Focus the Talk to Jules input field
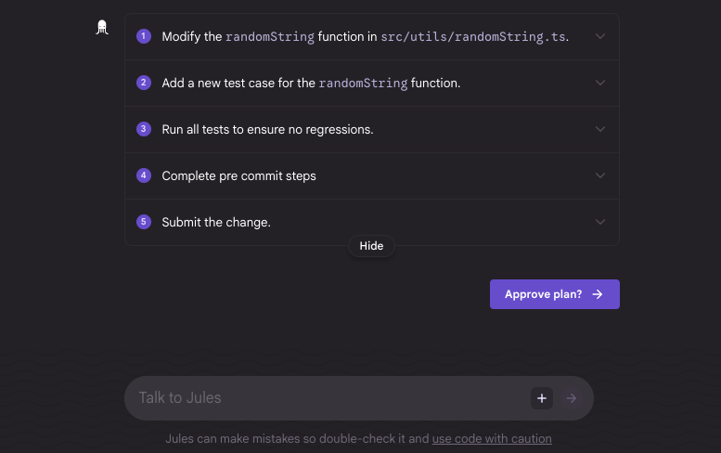The image size is (721, 453). (x=325, y=398)
